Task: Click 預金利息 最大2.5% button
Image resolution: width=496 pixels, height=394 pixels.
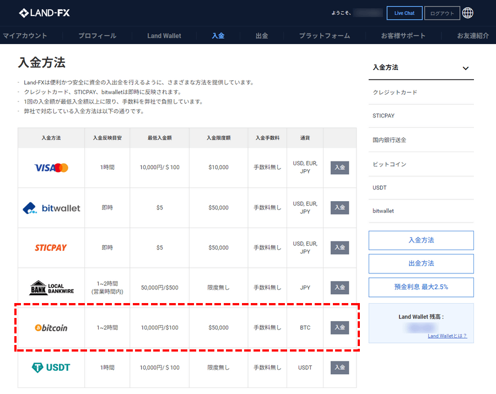Action: click(421, 287)
